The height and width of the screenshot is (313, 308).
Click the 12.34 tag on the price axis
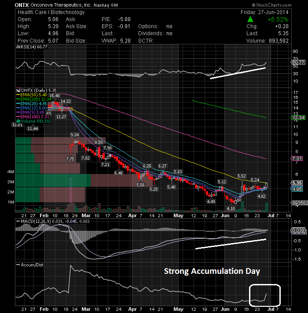click(298, 117)
